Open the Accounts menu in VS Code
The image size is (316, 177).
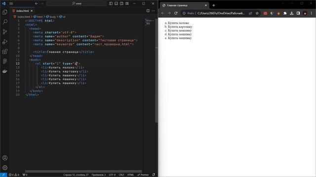point(5,158)
